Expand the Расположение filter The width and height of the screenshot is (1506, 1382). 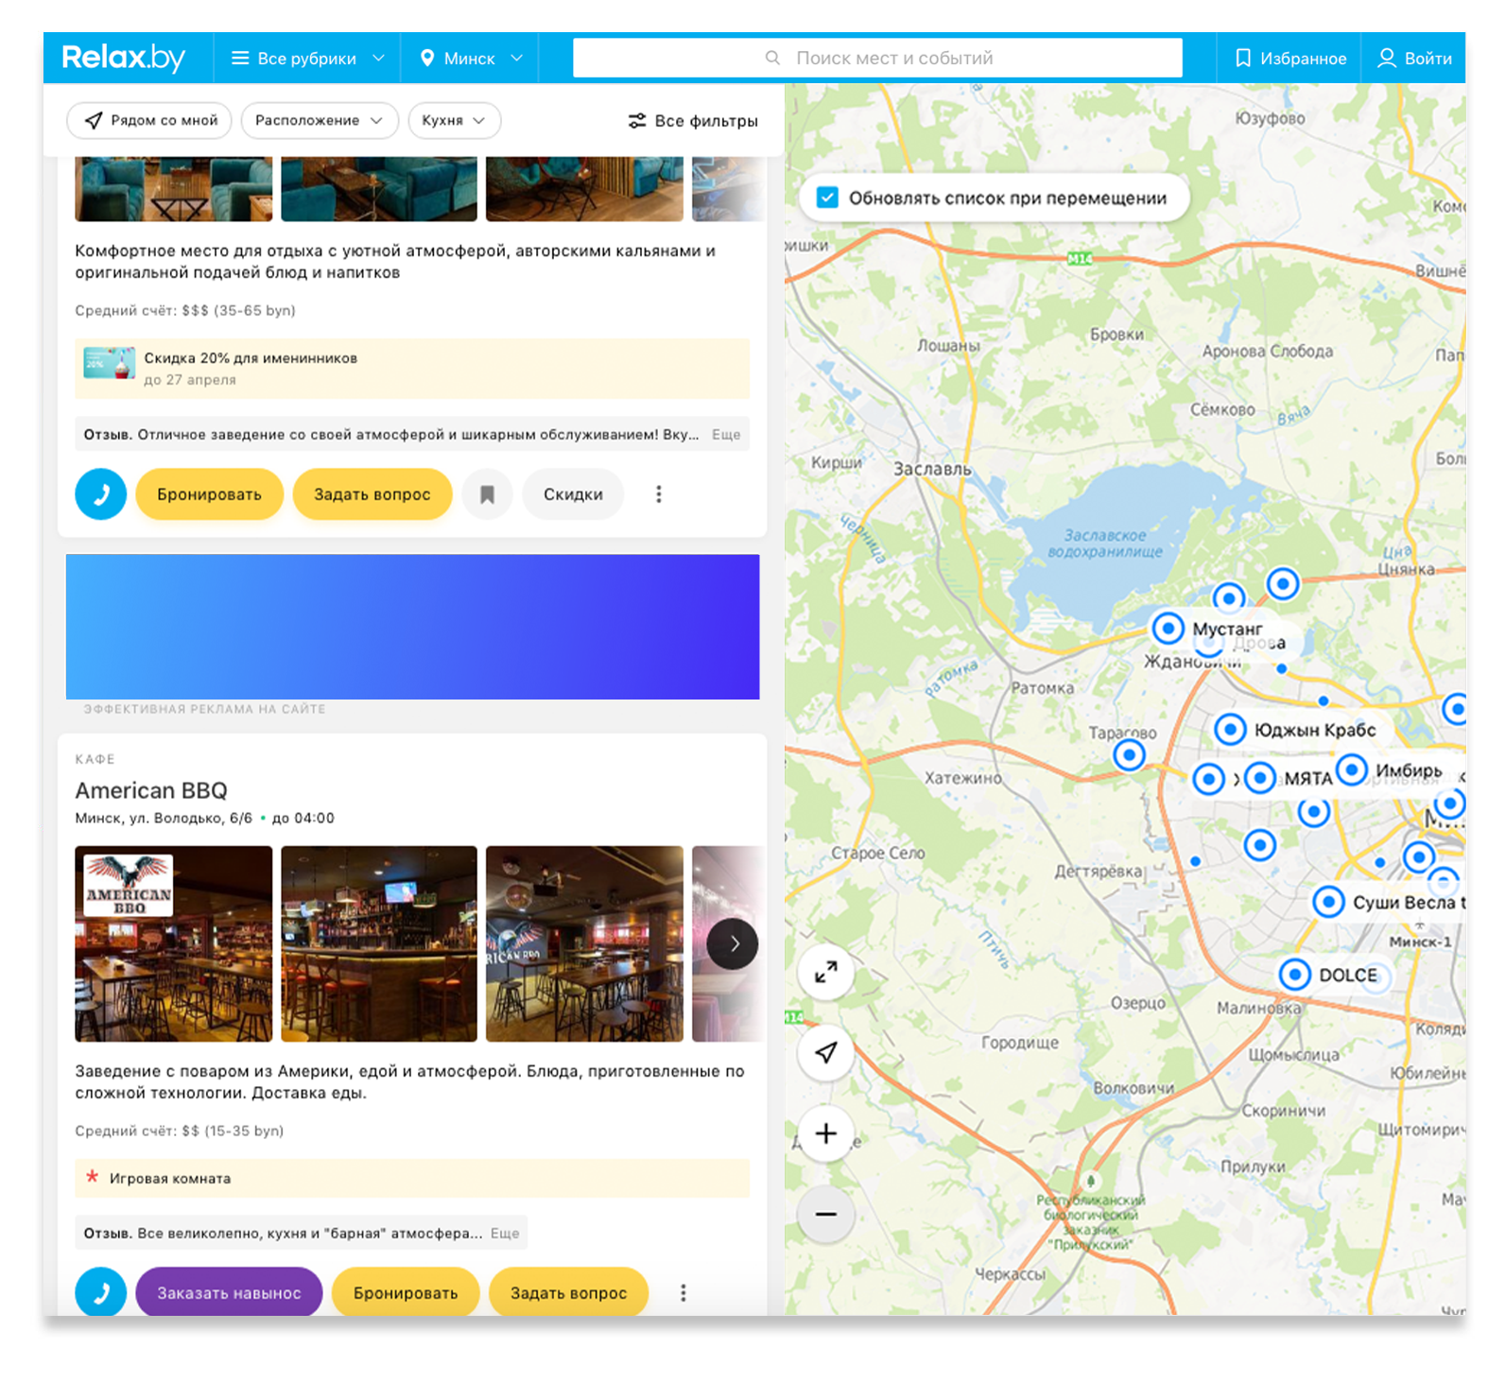(x=319, y=120)
